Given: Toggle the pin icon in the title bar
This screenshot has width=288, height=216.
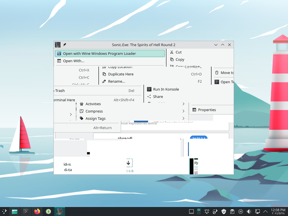Looking at the screenshot, I should 65,45.
